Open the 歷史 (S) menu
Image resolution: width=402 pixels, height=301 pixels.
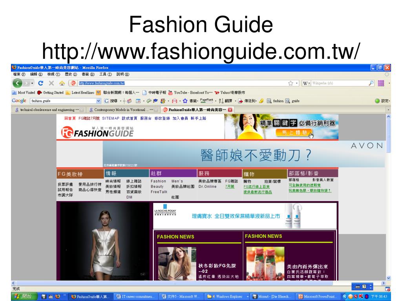pyautogui.click(x=71, y=74)
